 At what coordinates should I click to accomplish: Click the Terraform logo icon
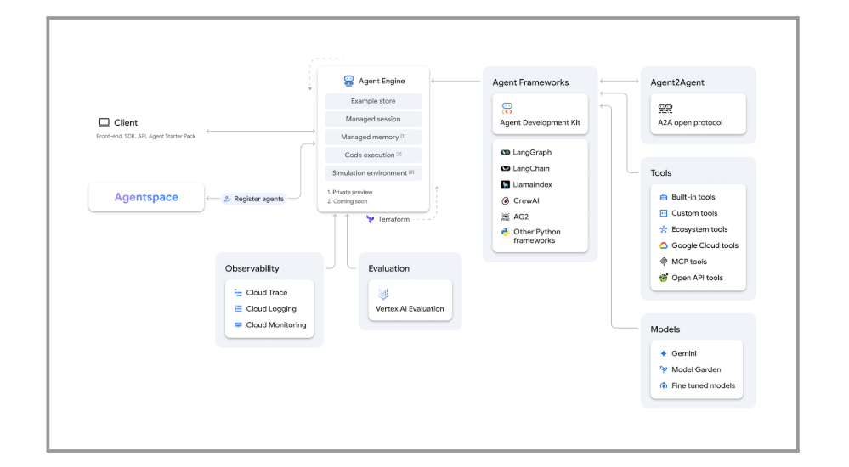pyautogui.click(x=371, y=219)
